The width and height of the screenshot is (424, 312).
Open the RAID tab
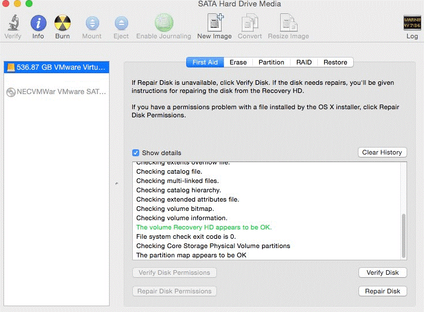tap(304, 62)
